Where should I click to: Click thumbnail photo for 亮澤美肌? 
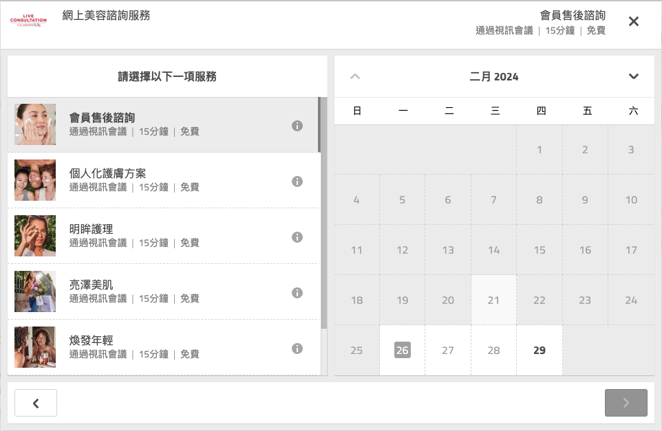click(x=35, y=291)
